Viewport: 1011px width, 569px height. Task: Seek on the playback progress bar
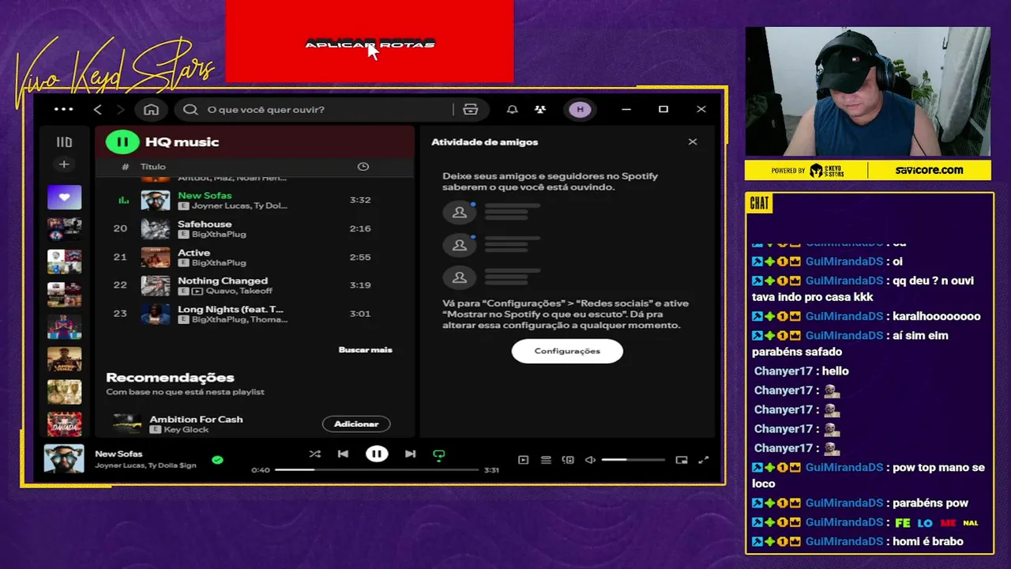(x=377, y=469)
